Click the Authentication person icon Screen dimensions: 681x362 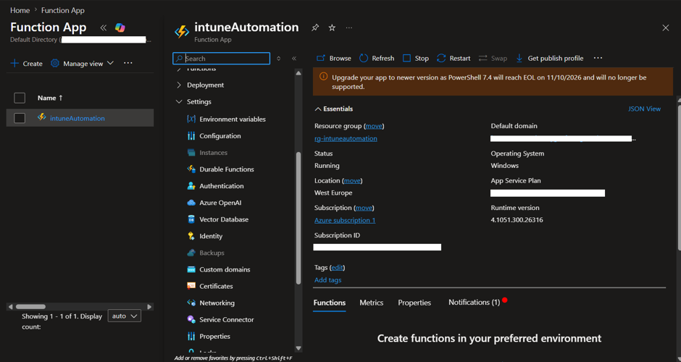coord(191,186)
